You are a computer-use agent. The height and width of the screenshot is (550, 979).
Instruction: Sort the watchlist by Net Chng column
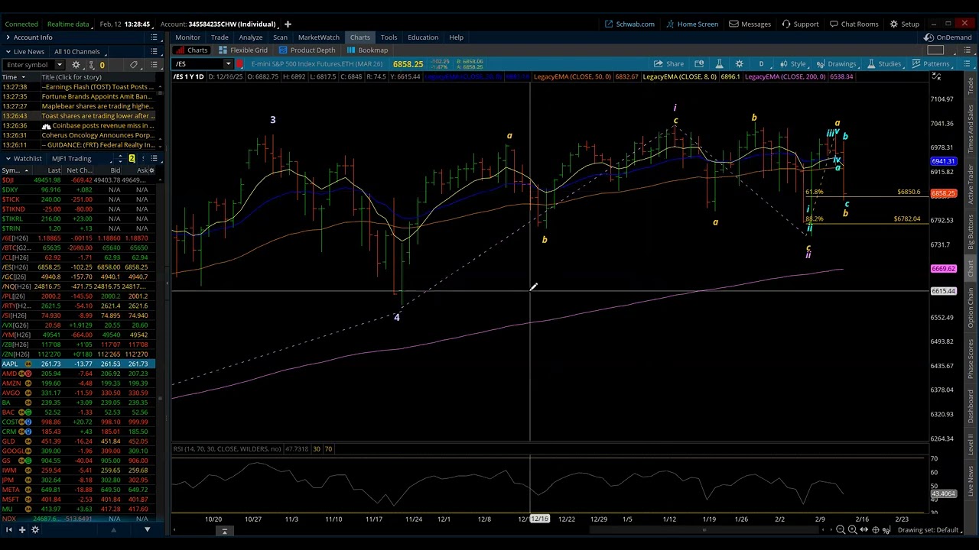(79, 170)
